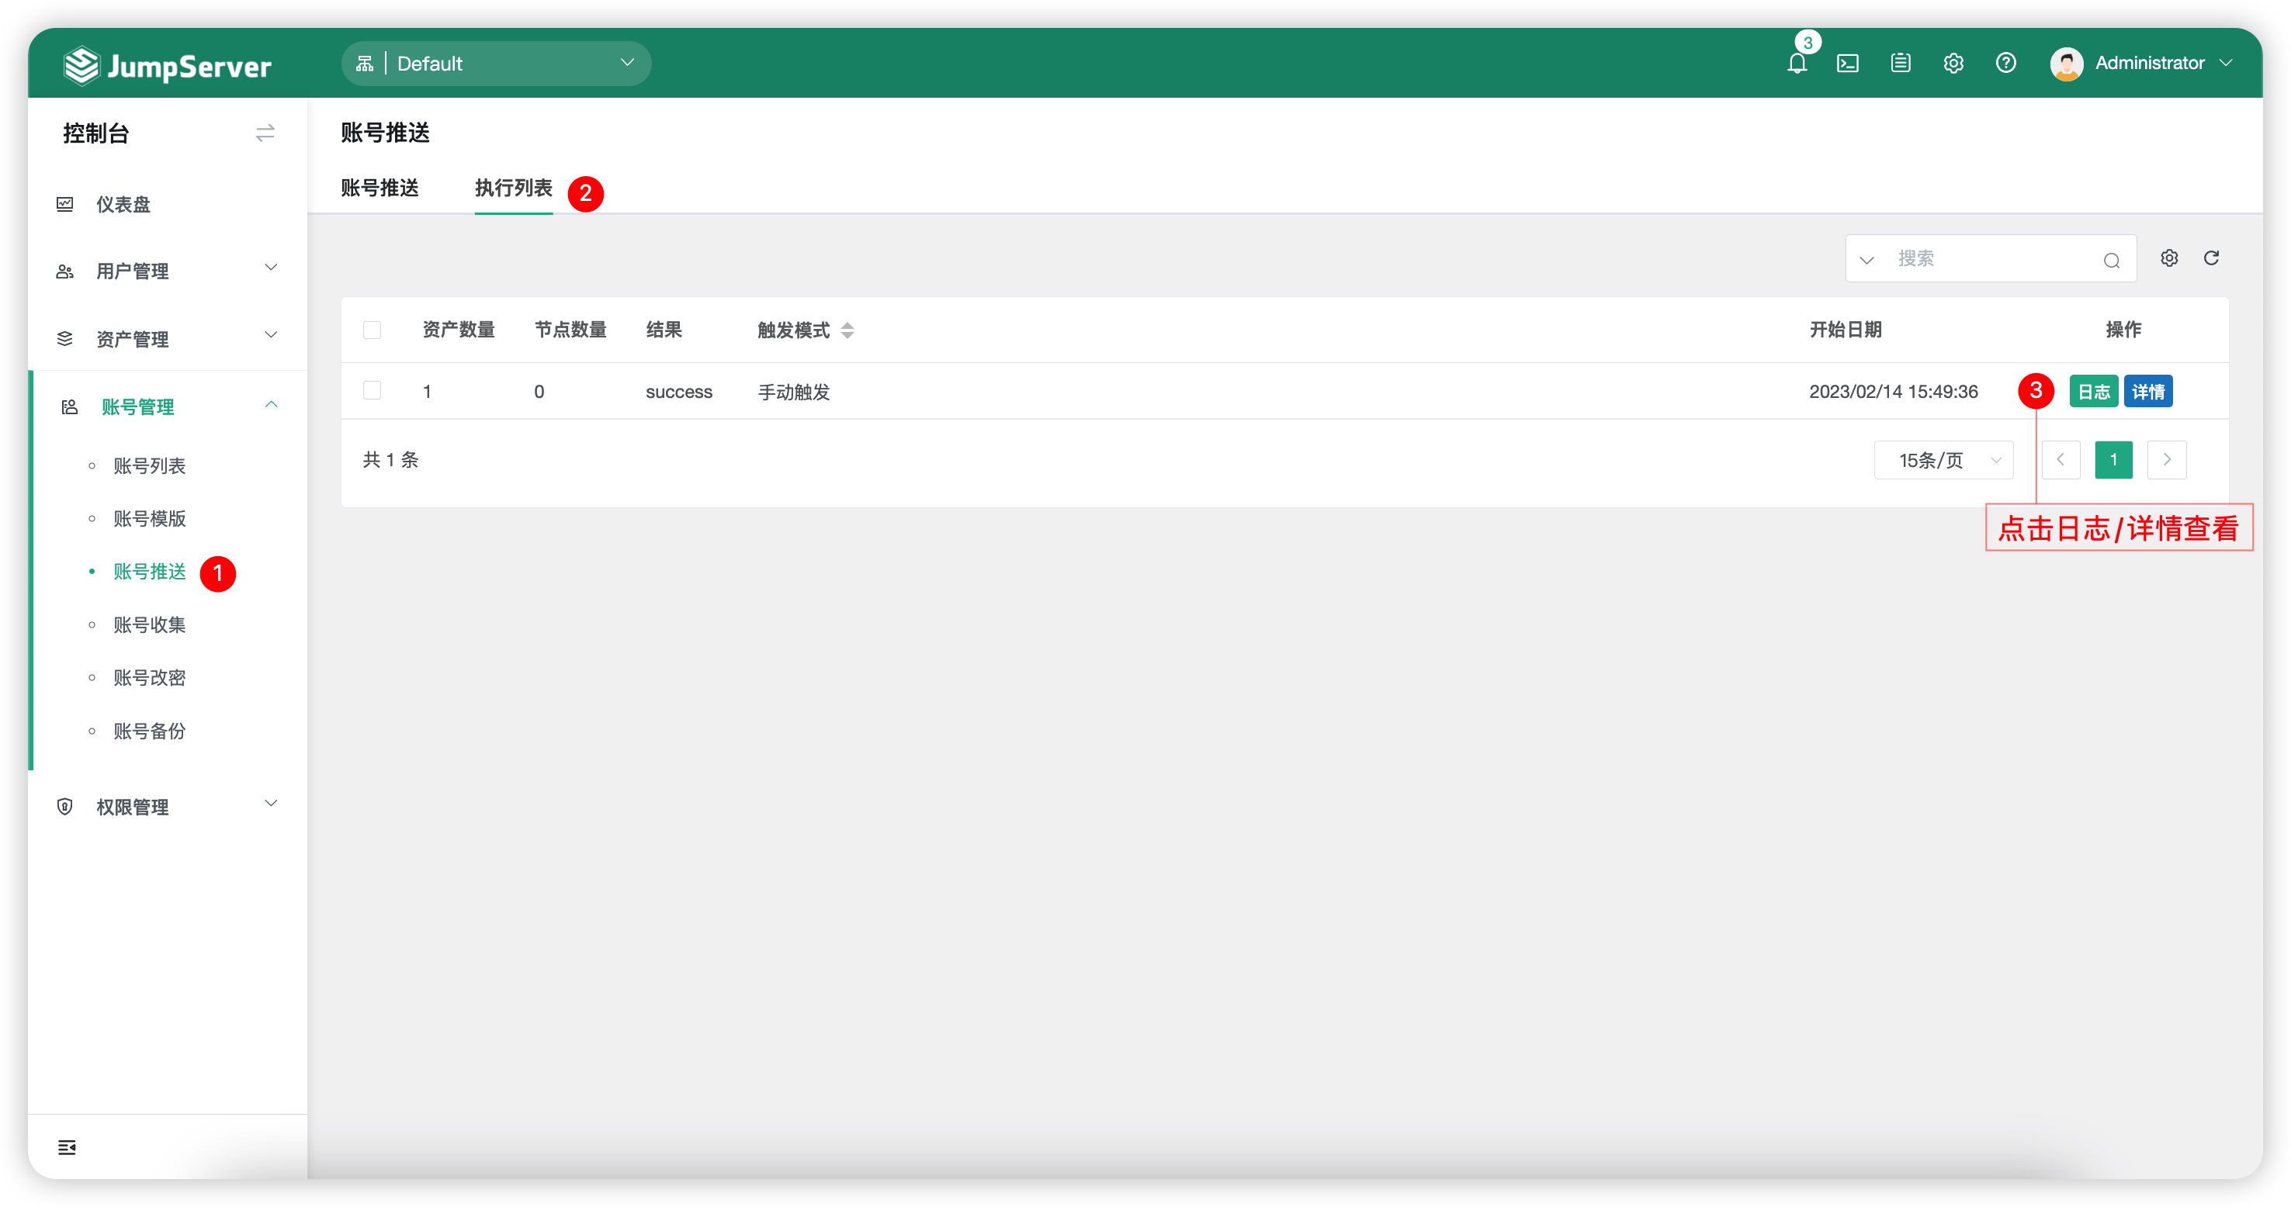Open 账号推送 in sidebar
2291x1207 pixels.
(150, 572)
